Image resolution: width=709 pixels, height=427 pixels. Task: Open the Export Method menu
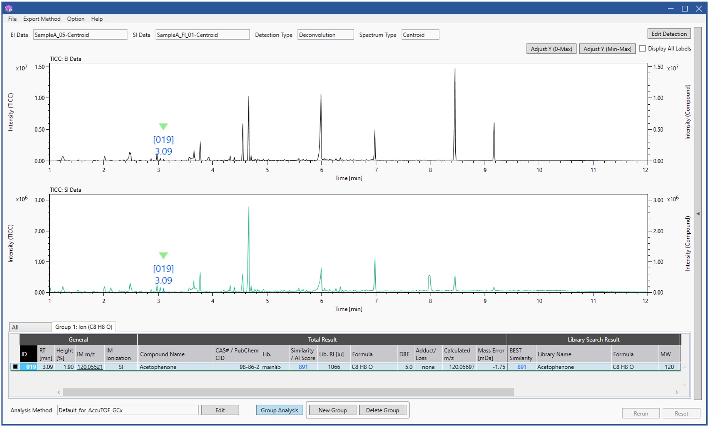[42, 19]
